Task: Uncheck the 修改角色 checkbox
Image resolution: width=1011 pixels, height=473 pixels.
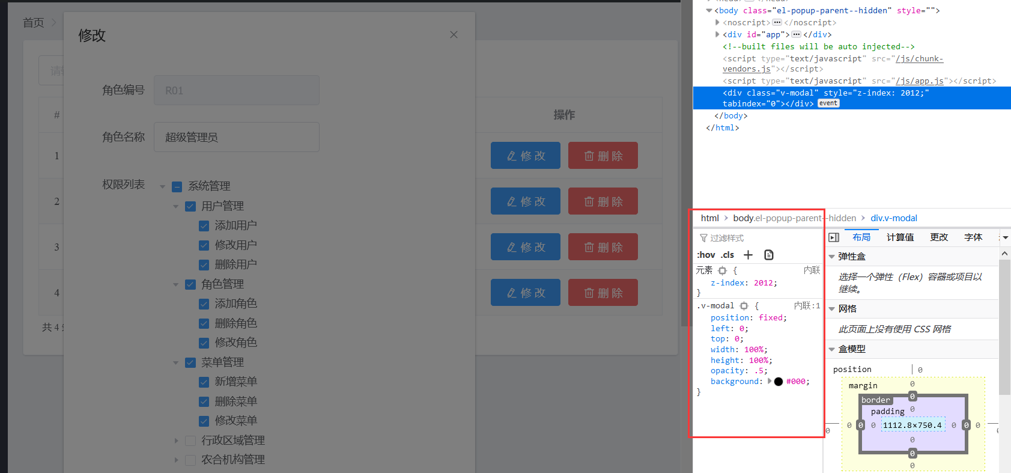Action: 204,343
